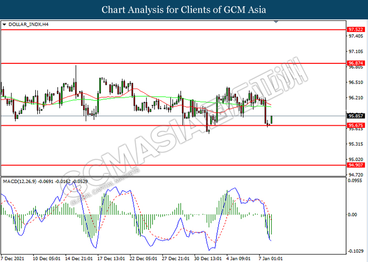The width and height of the screenshot is (368, 262).
Task: Click the 7 Dec 2021 date label
Action: click(13, 258)
